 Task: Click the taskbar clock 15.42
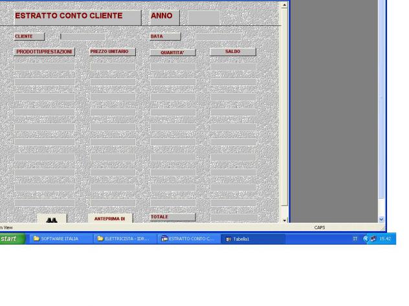385,239
